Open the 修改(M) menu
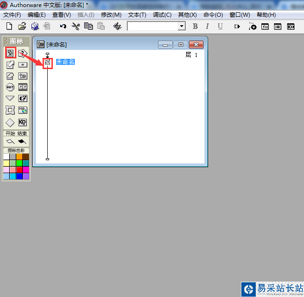The image size is (304, 297). point(111,15)
